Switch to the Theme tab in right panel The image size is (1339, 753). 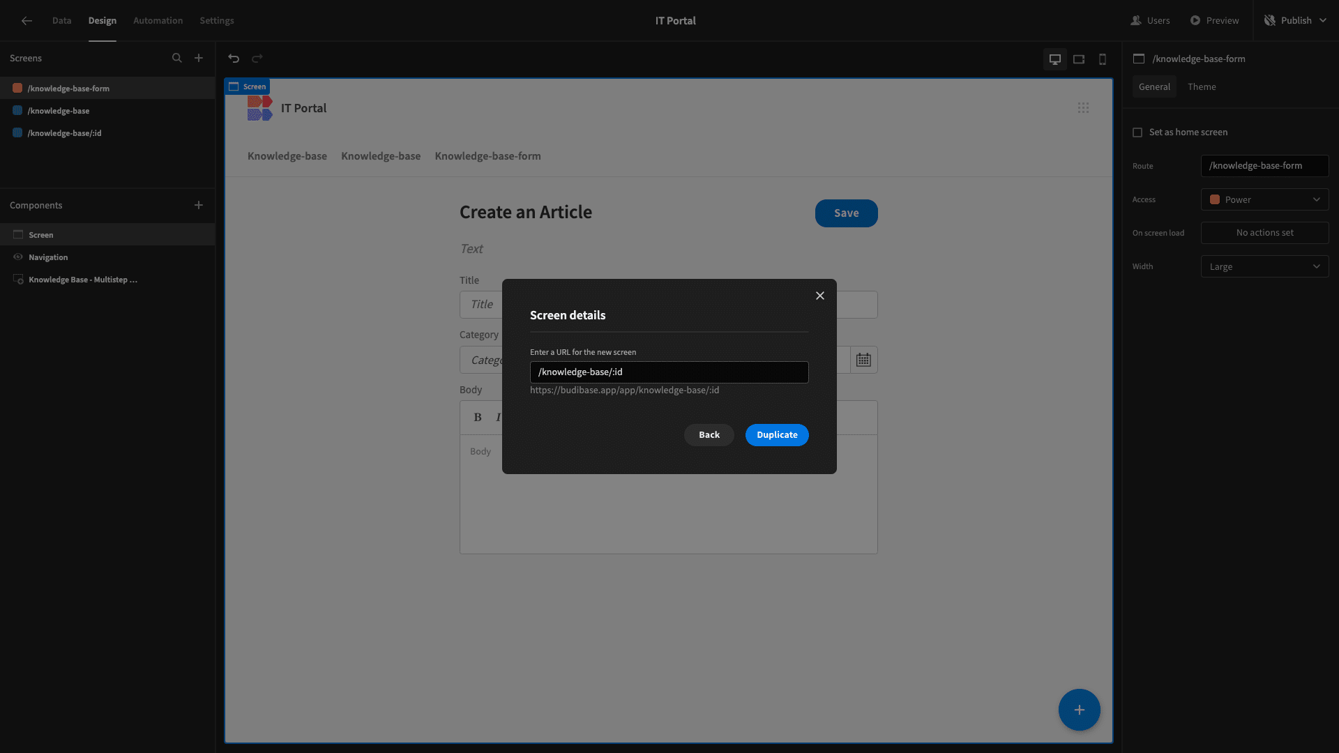tap(1201, 87)
